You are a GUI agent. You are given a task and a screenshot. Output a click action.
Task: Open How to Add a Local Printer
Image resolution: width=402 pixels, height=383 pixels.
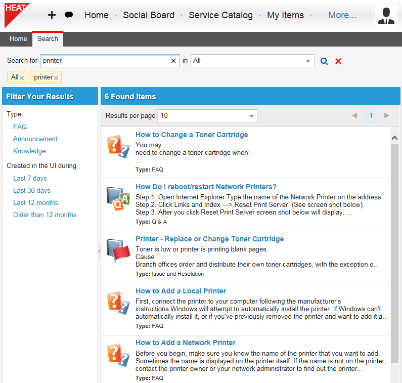point(181,291)
